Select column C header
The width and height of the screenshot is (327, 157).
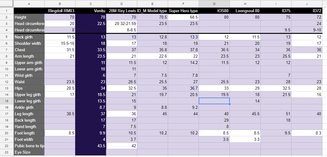[x=91, y=4]
